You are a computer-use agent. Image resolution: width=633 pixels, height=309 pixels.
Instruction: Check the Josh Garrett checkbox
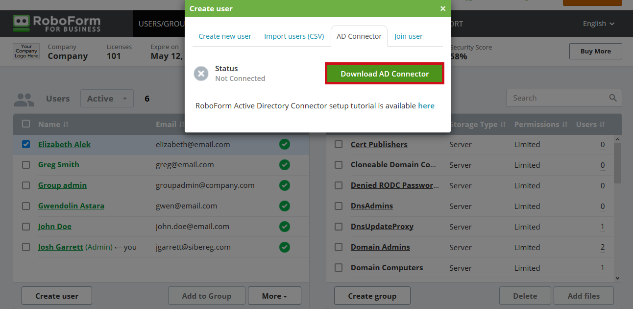26,247
